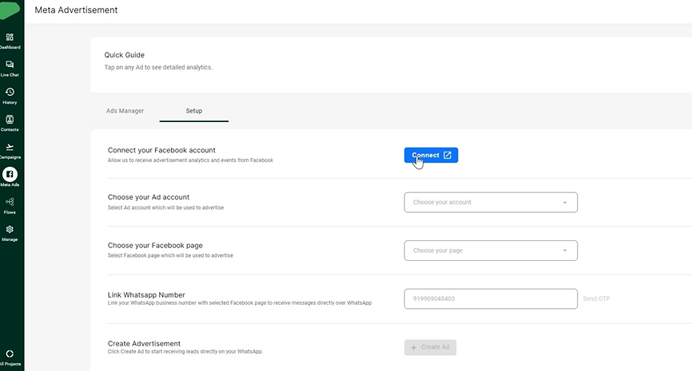Click 'Choose your Ad account' label
Image resolution: width=692 pixels, height=371 pixels.
point(149,197)
